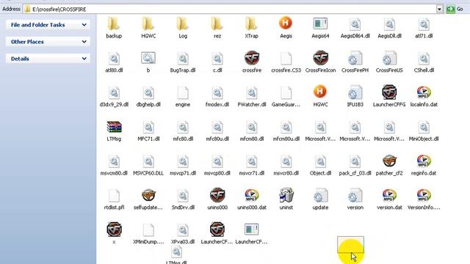This screenshot has width=470, height=264.
Task: Click the file name msvcp80.dll
Action: pyautogui.click(x=217, y=173)
